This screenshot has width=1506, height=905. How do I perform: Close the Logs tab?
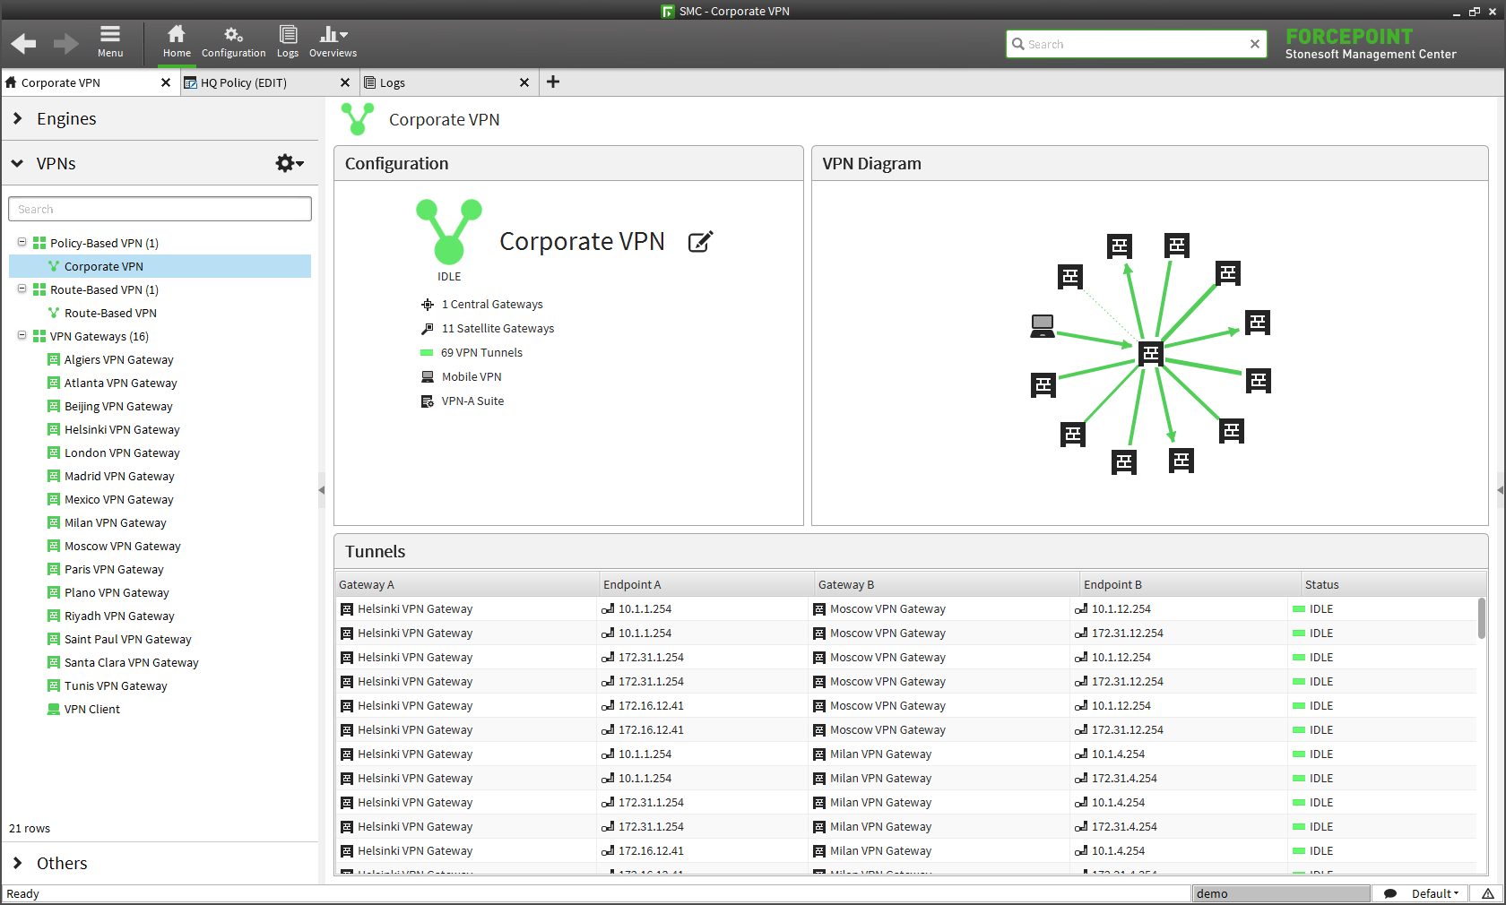coord(524,82)
